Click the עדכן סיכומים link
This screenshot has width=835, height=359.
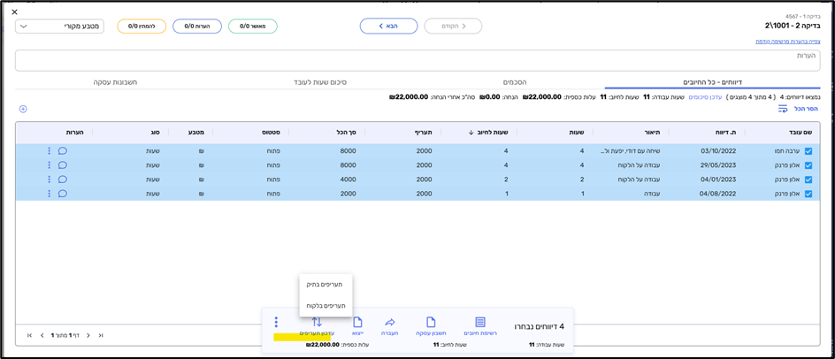click(705, 97)
